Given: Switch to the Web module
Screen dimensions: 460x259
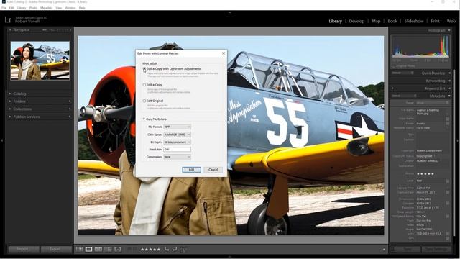Looking at the screenshot, I should click(x=451, y=21).
